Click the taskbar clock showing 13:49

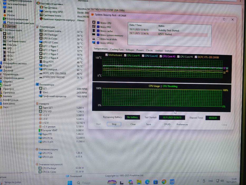click(231, 181)
